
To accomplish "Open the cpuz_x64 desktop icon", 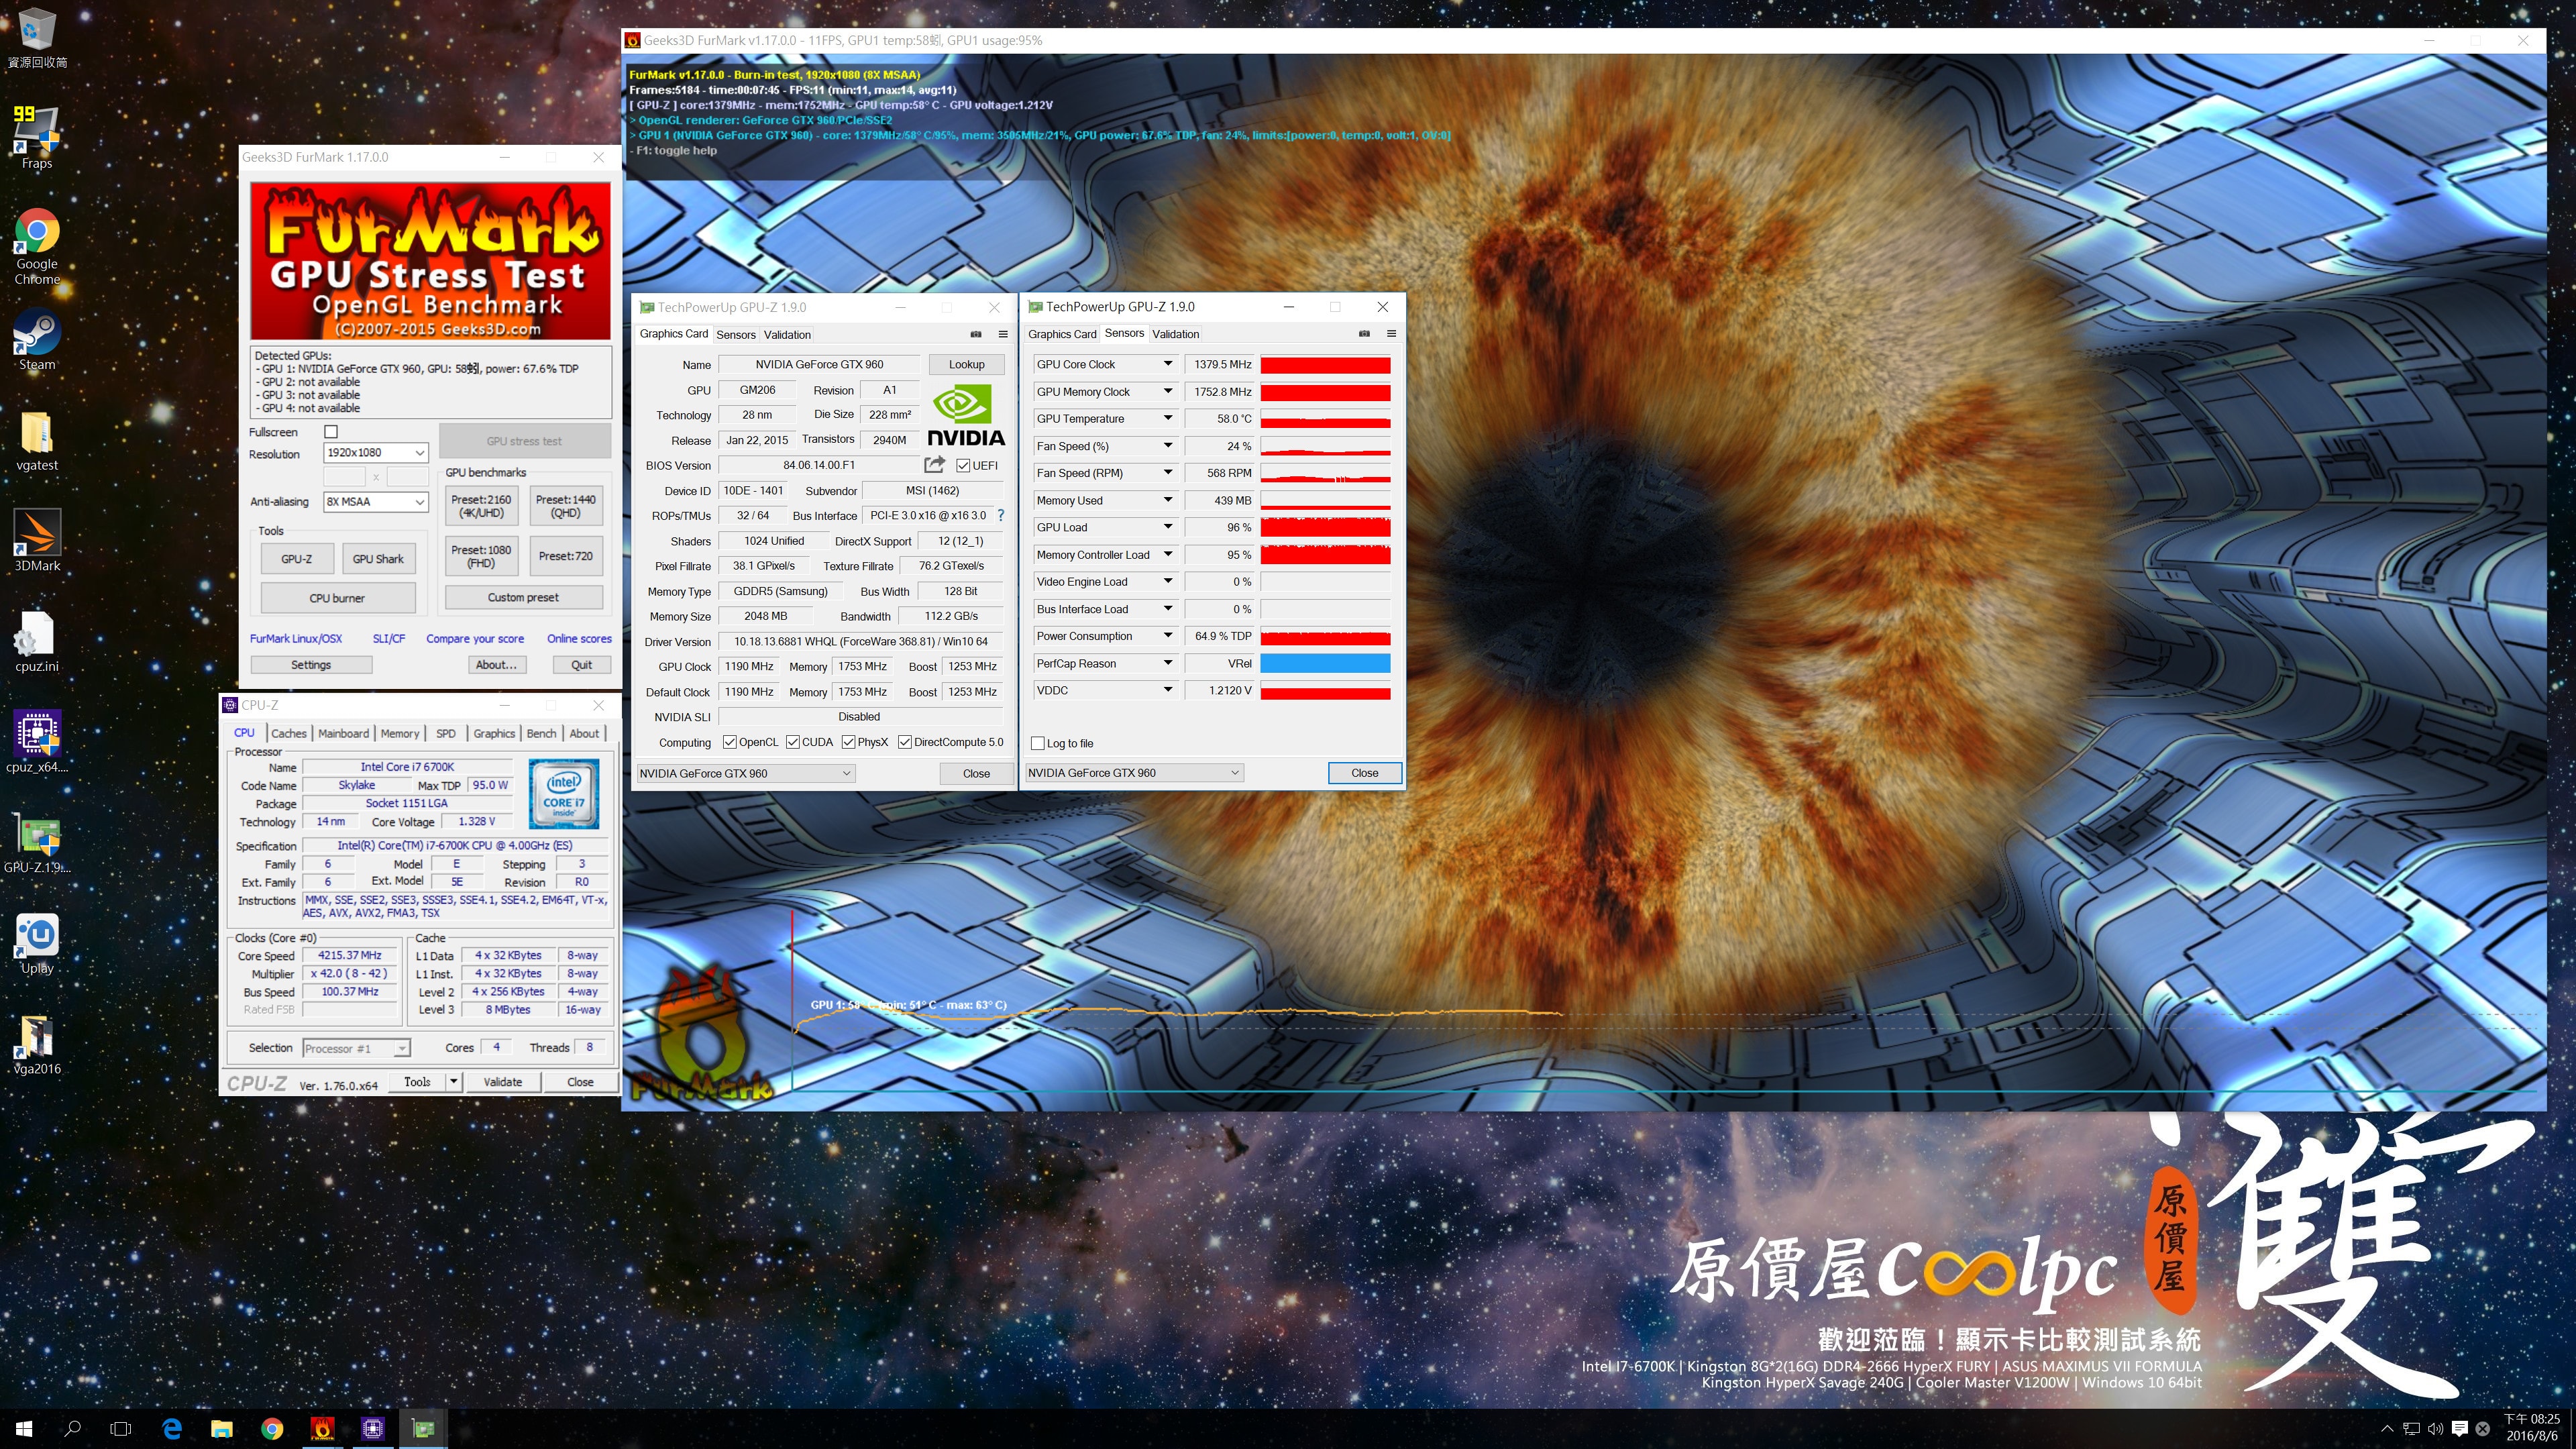I will click(37, 742).
